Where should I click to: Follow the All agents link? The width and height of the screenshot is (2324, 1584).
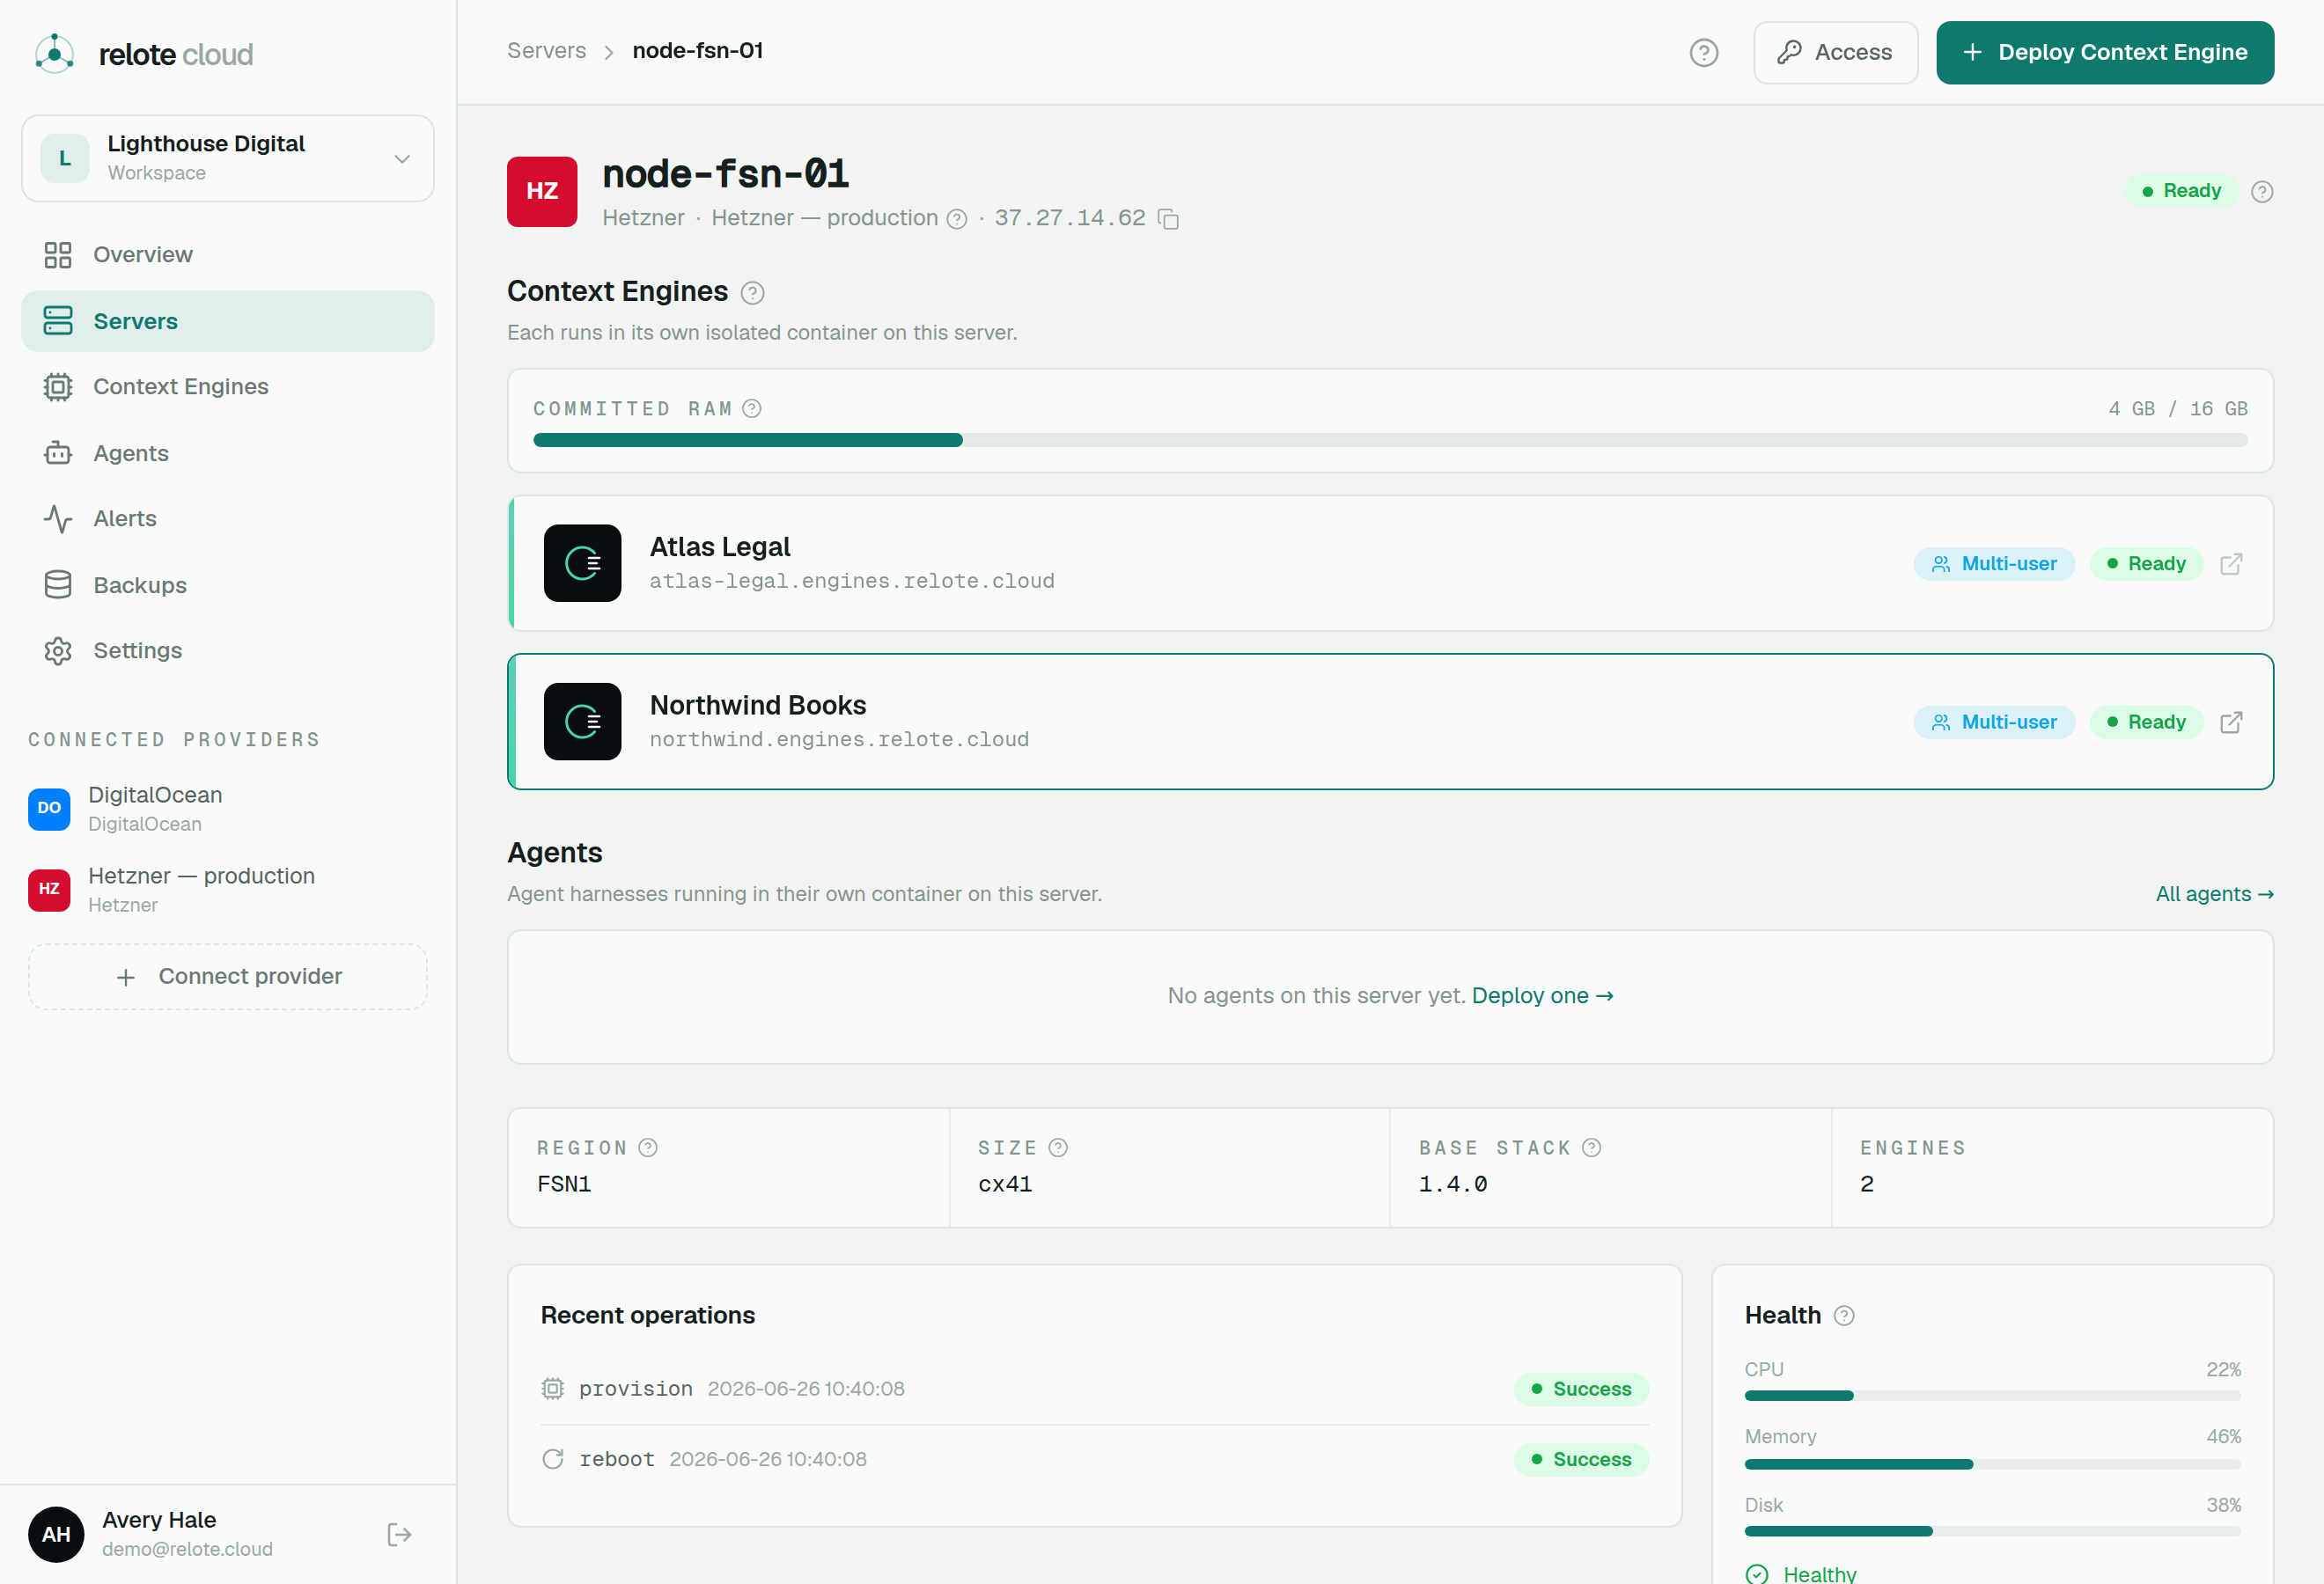coord(2214,894)
